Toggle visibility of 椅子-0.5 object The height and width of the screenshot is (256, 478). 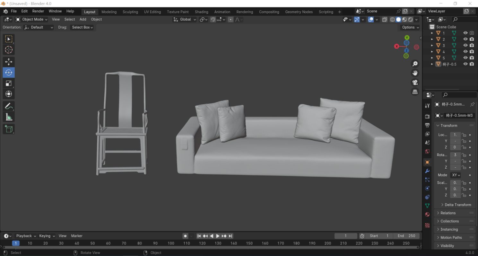[465, 64]
